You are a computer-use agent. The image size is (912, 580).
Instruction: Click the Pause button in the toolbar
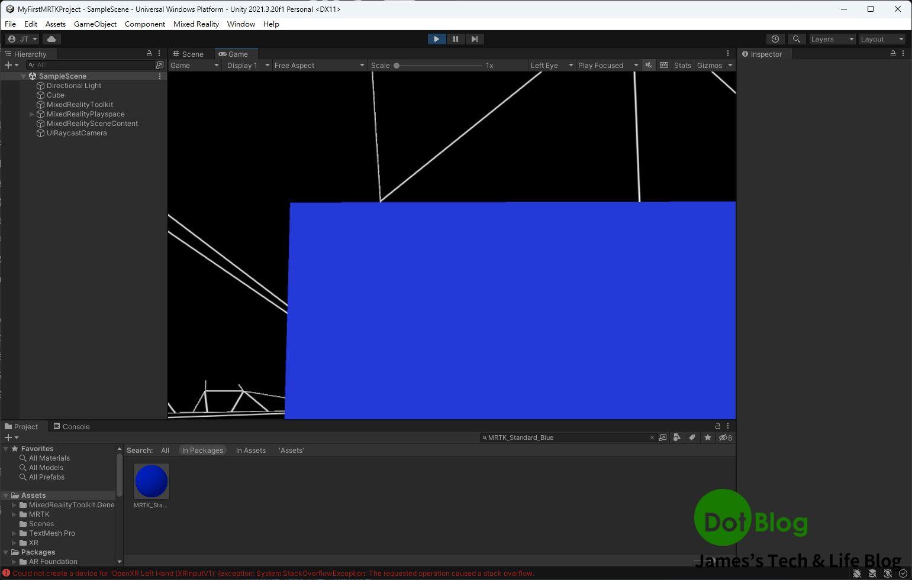tap(456, 39)
